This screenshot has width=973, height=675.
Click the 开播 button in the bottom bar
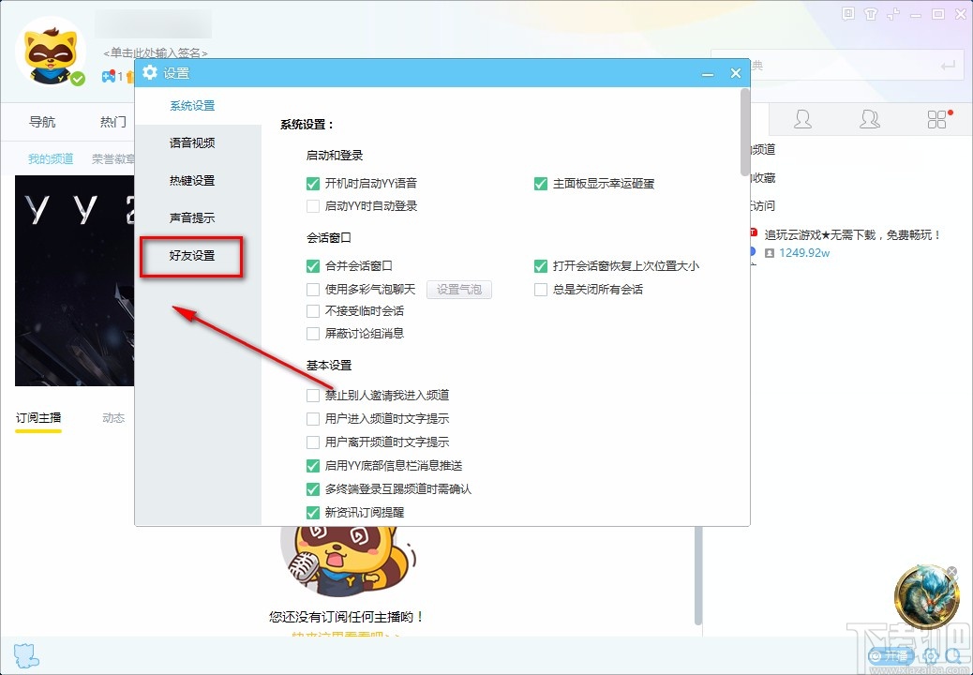891,655
